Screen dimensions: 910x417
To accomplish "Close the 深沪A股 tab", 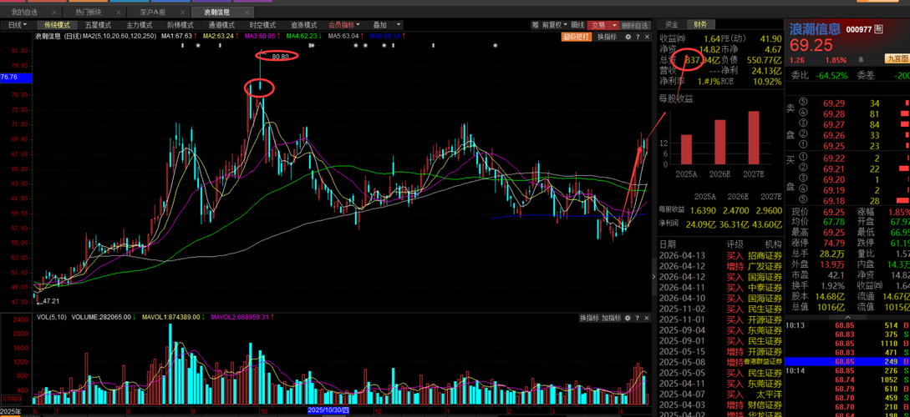I will [183, 13].
